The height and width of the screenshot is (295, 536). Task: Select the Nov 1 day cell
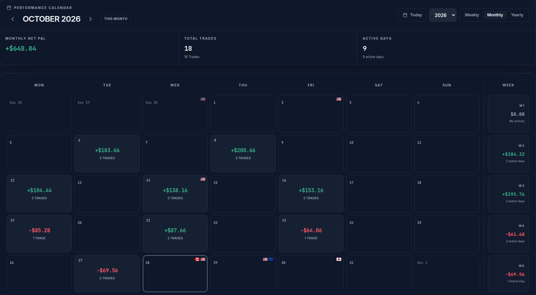point(447,274)
